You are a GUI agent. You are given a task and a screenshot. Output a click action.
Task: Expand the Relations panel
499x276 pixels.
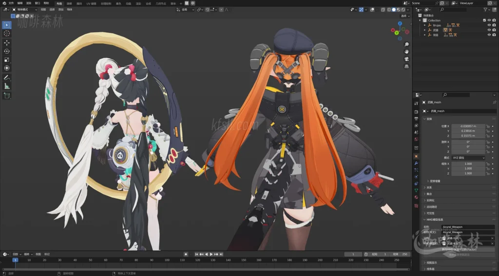coord(429,188)
